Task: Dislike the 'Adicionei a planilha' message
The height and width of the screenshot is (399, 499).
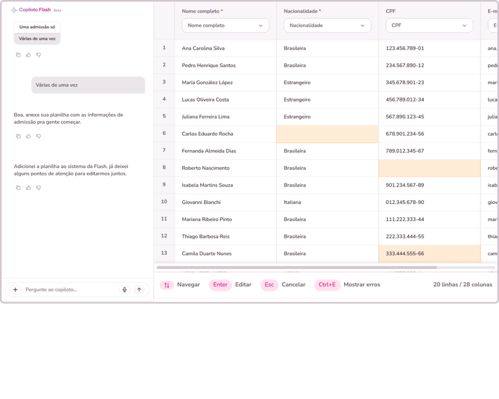Action: (38, 188)
